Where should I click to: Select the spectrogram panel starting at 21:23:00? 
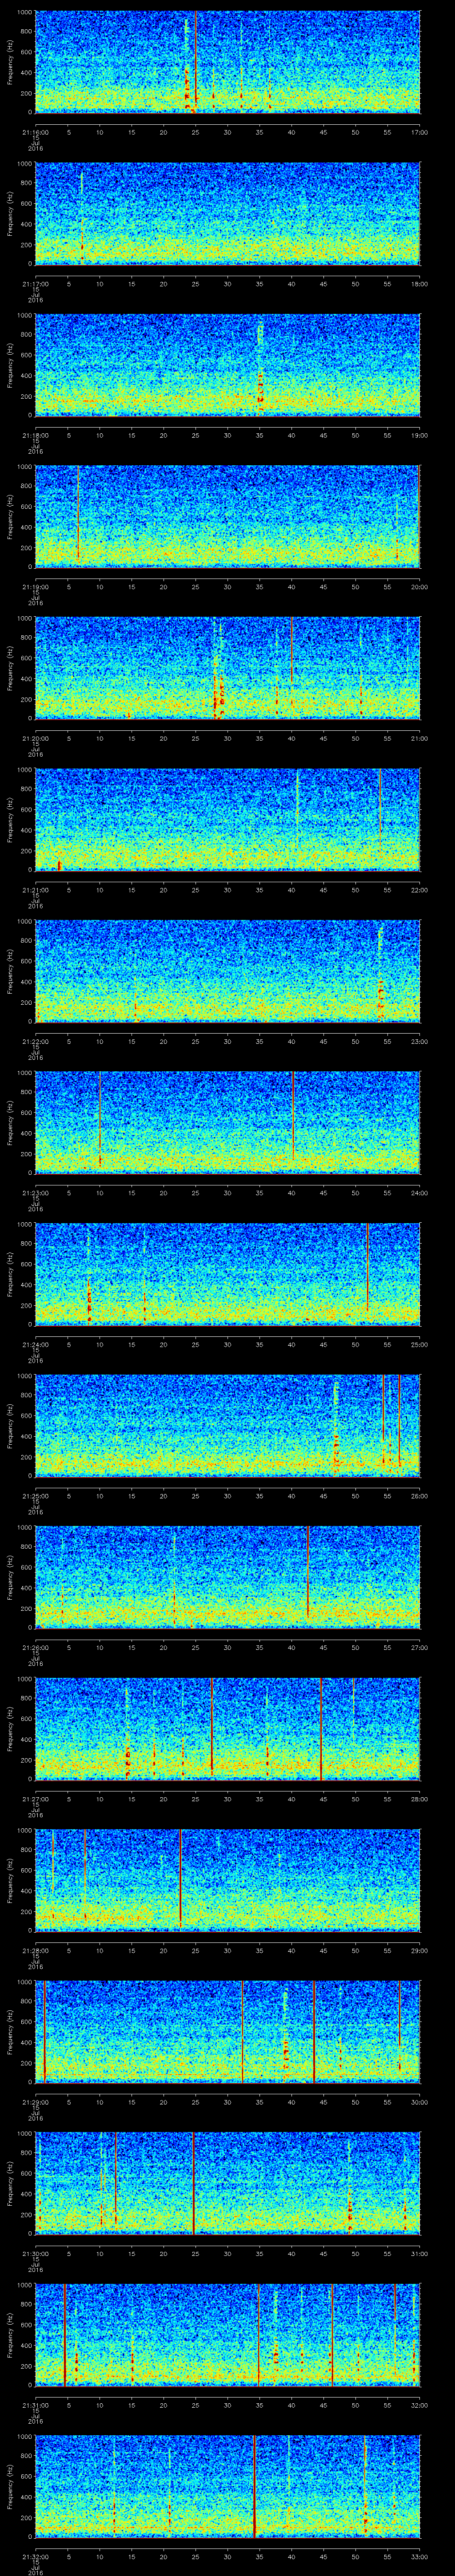tap(227, 1122)
